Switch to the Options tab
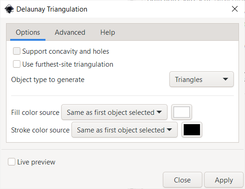 coord(28,32)
